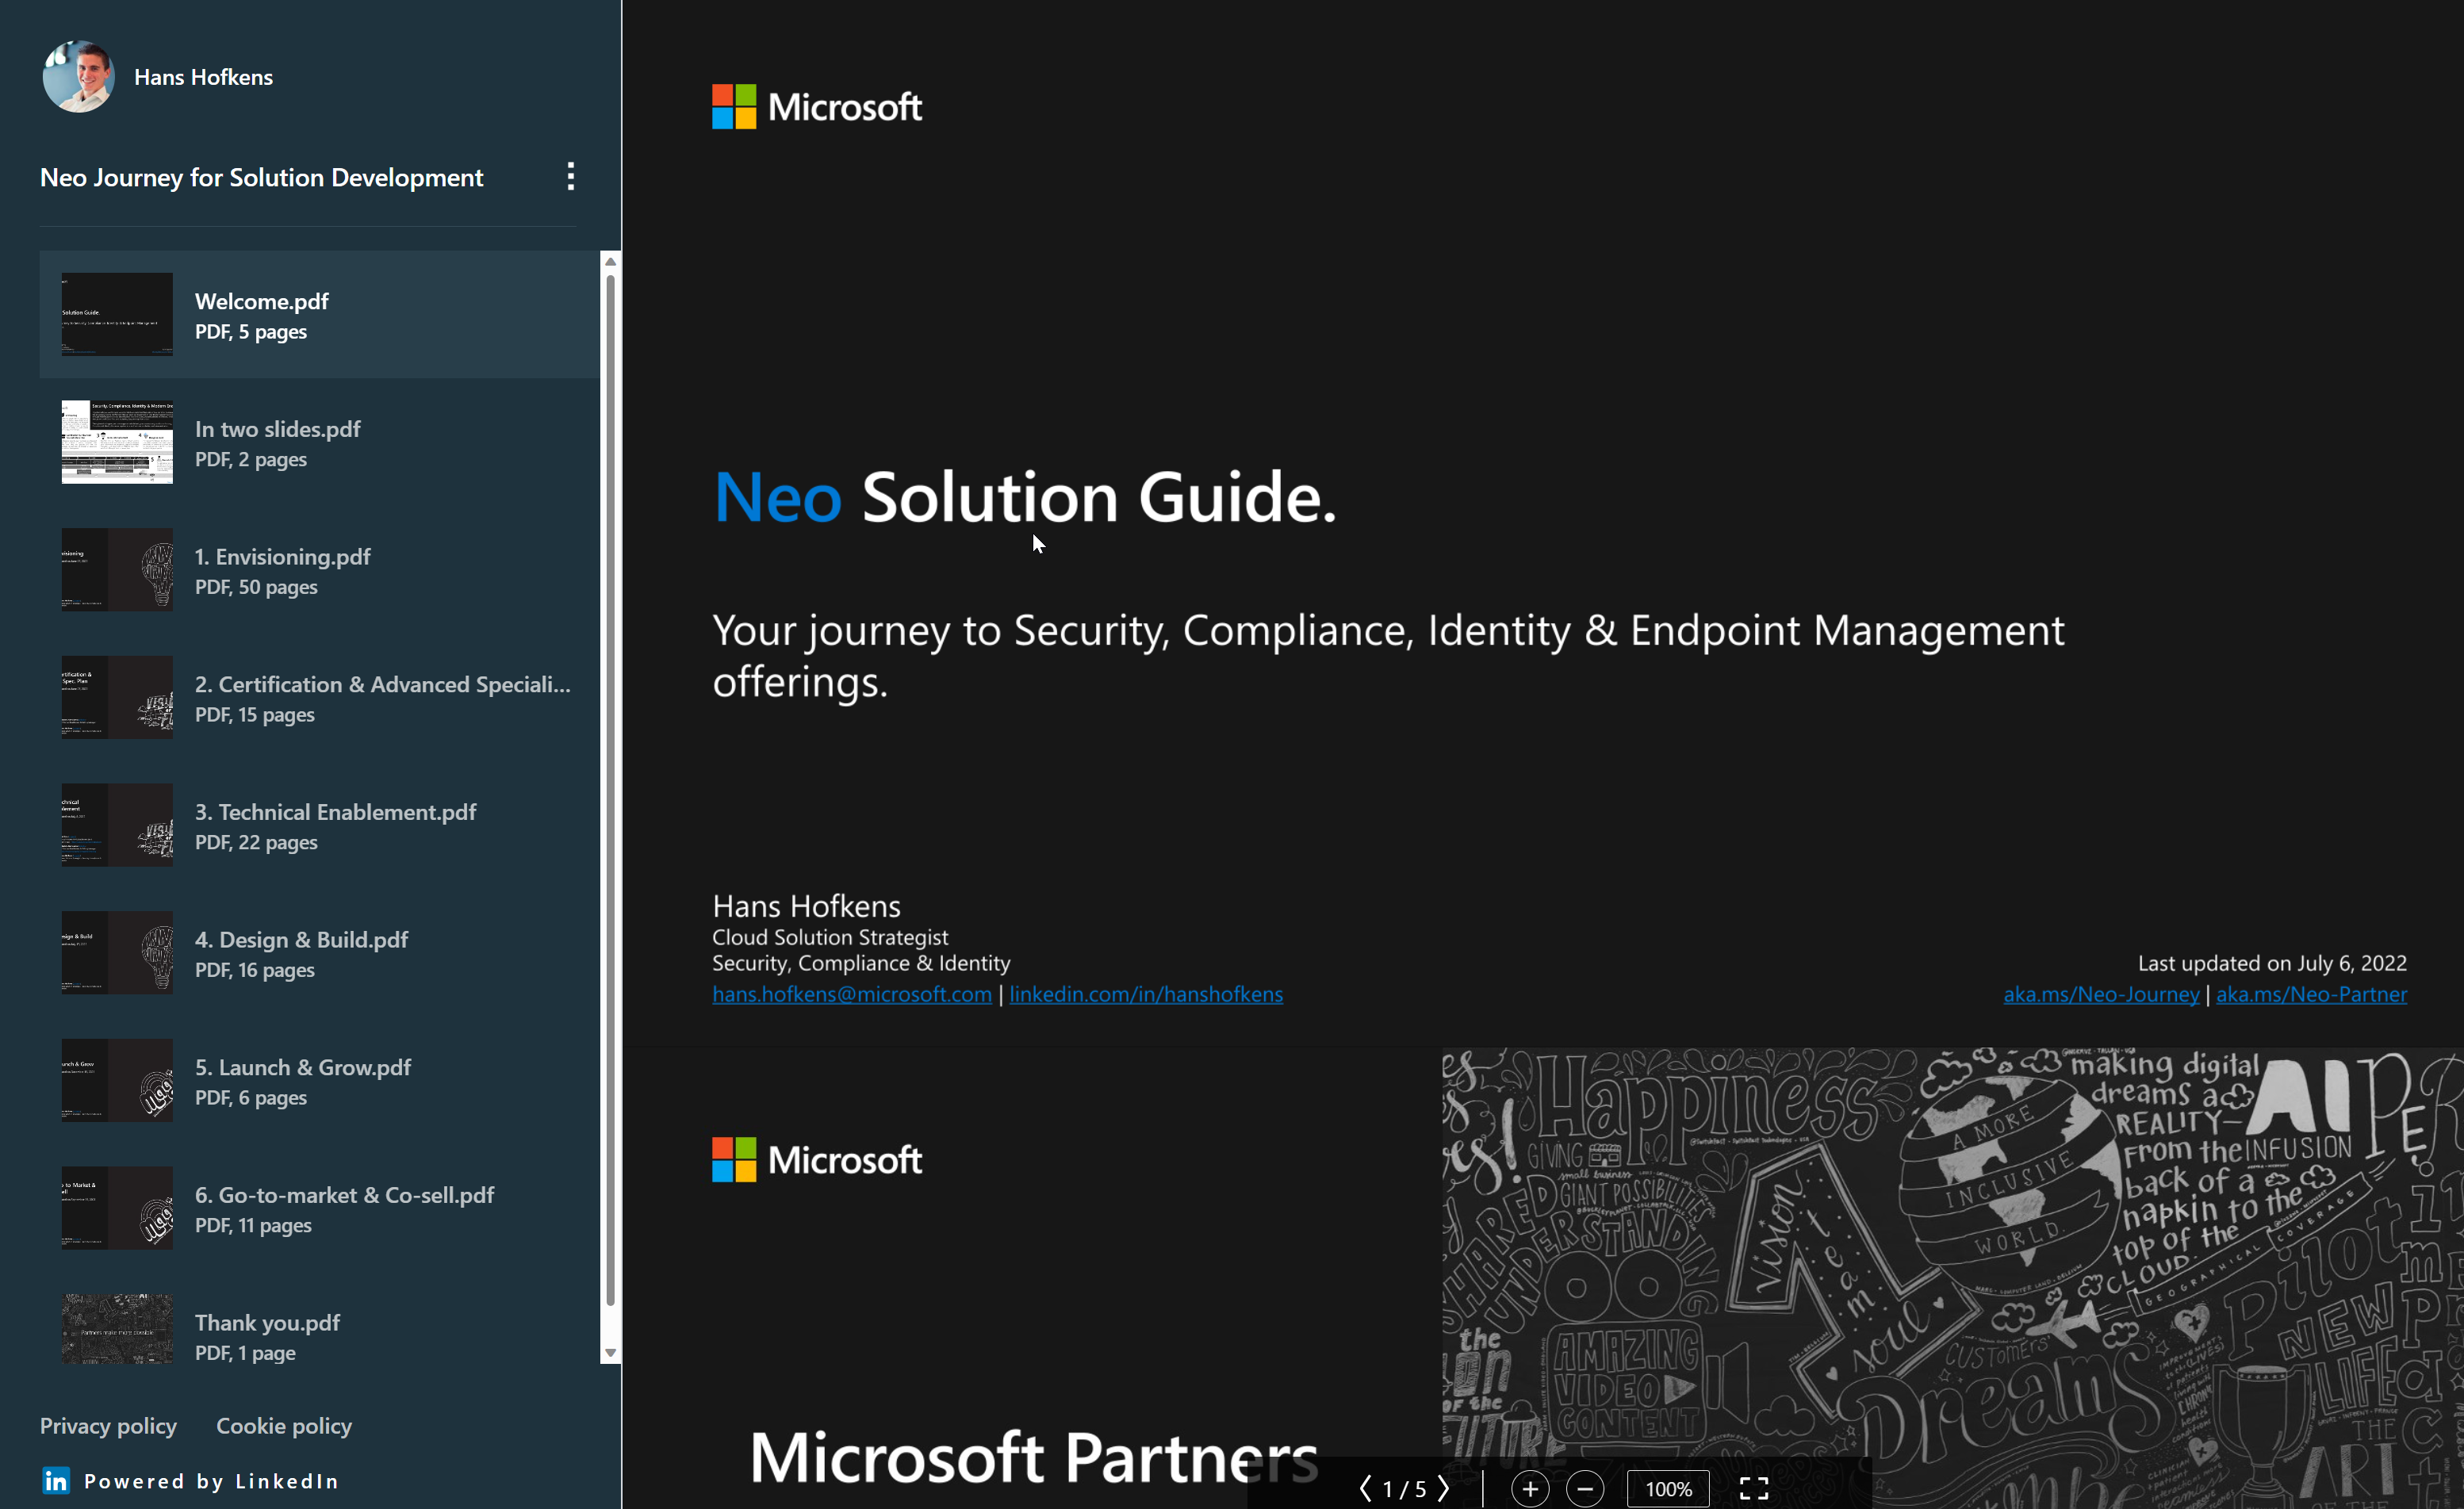Open 1. Envisioning.pdf document
This screenshot has height=1509, width=2464.
(319, 570)
